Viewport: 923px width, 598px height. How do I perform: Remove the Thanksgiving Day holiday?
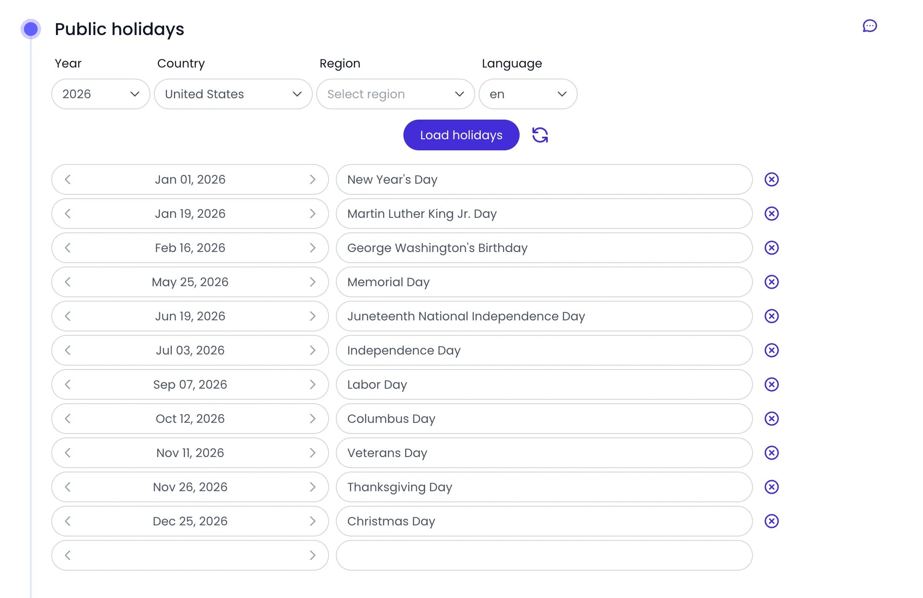(771, 487)
